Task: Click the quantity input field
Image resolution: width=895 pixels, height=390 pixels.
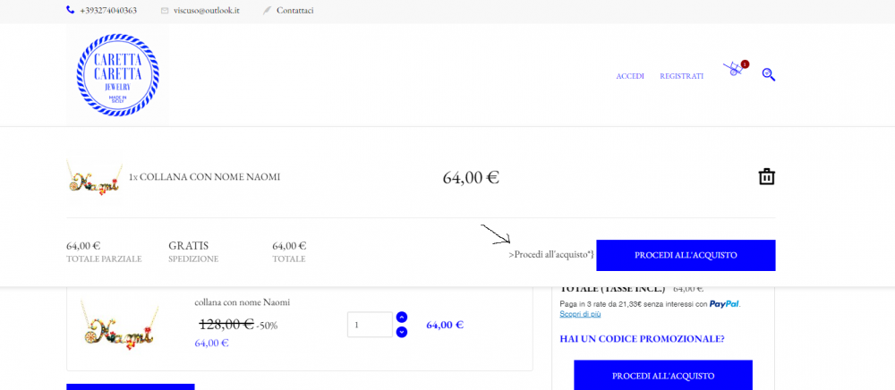Action: (370, 325)
